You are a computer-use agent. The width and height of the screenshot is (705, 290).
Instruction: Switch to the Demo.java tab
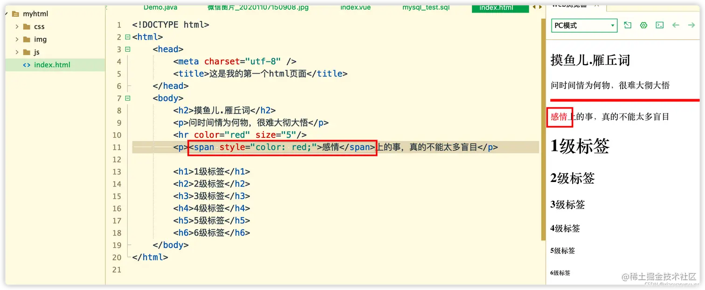[160, 7]
